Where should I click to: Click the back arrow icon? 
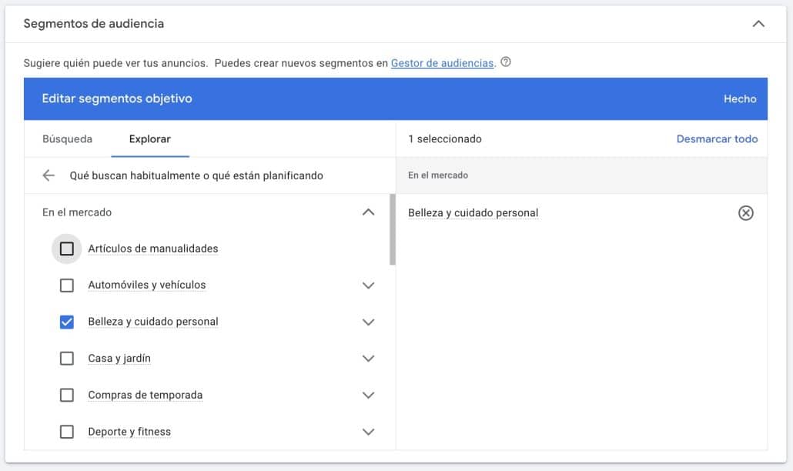49,175
